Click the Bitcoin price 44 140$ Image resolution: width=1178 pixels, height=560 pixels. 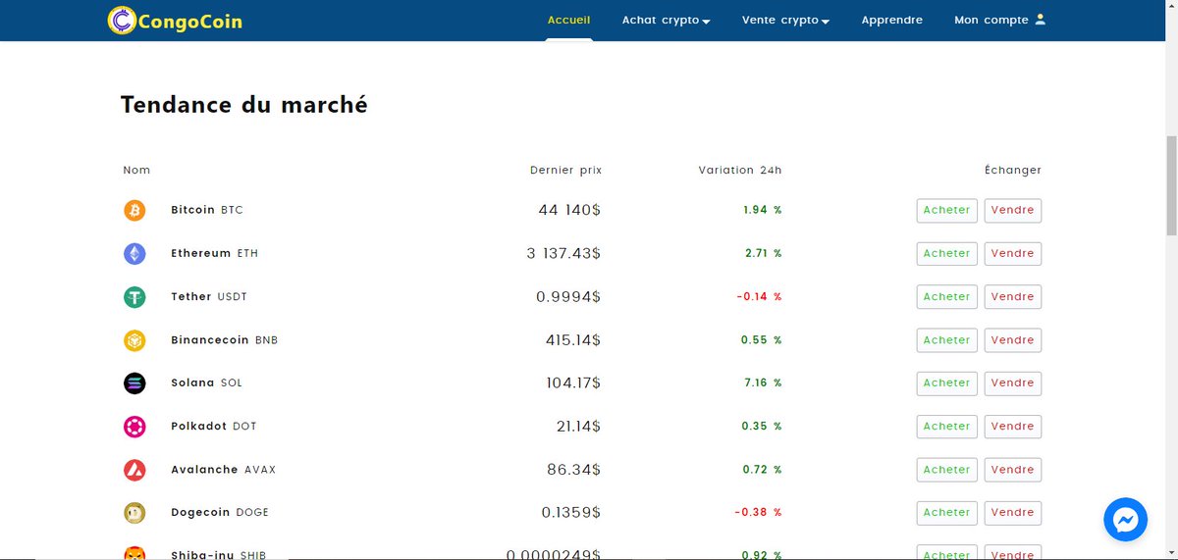pyautogui.click(x=569, y=210)
